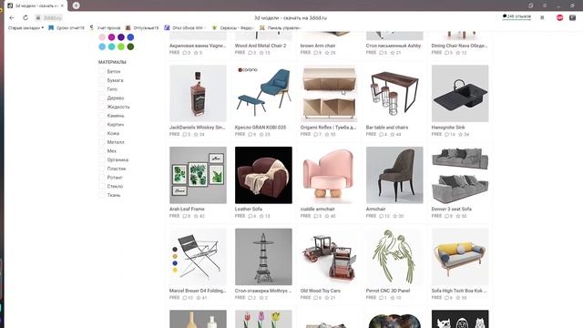The image size is (583, 328).
Task: Check the Пластик material checkbox
Action: [101, 169]
